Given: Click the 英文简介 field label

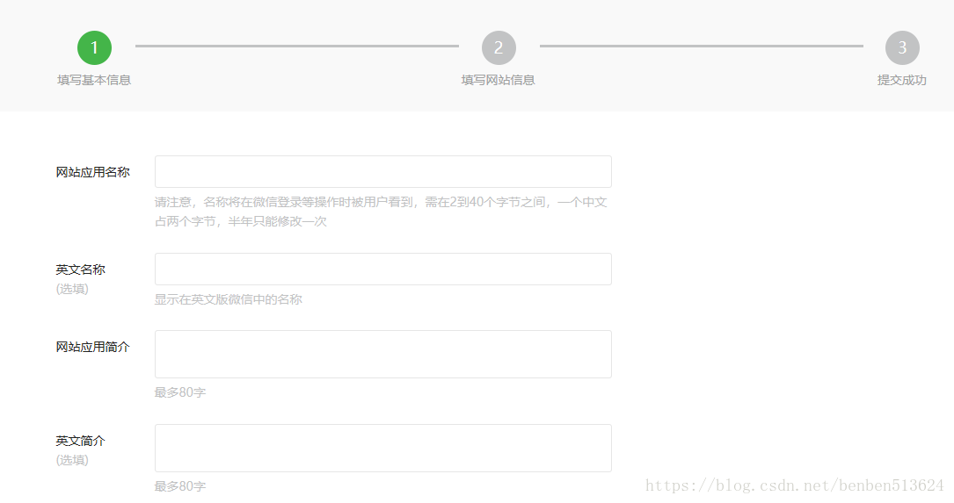Looking at the screenshot, I should point(80,441).
